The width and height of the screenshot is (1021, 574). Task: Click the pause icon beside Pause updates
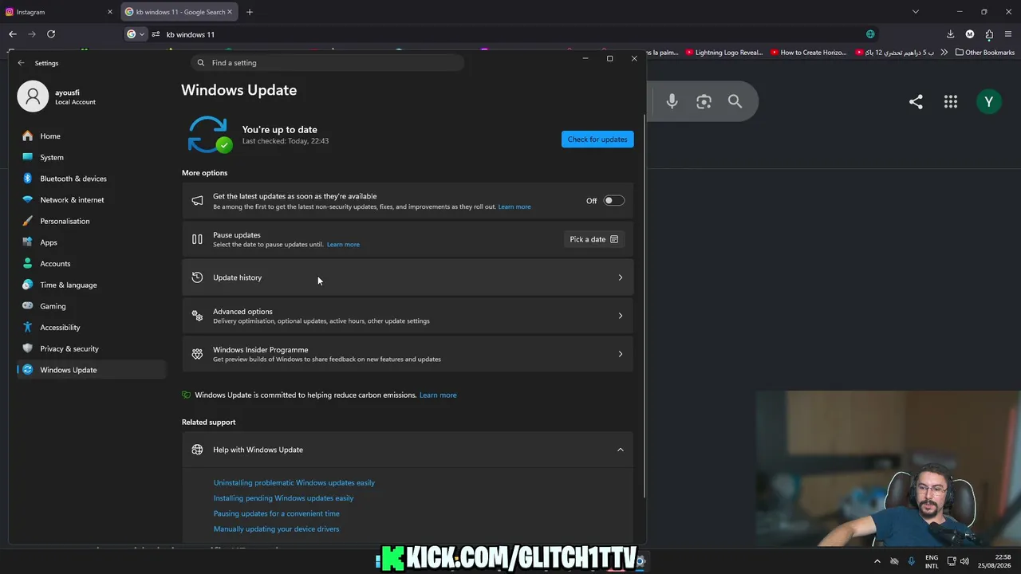tap(197, 239)
